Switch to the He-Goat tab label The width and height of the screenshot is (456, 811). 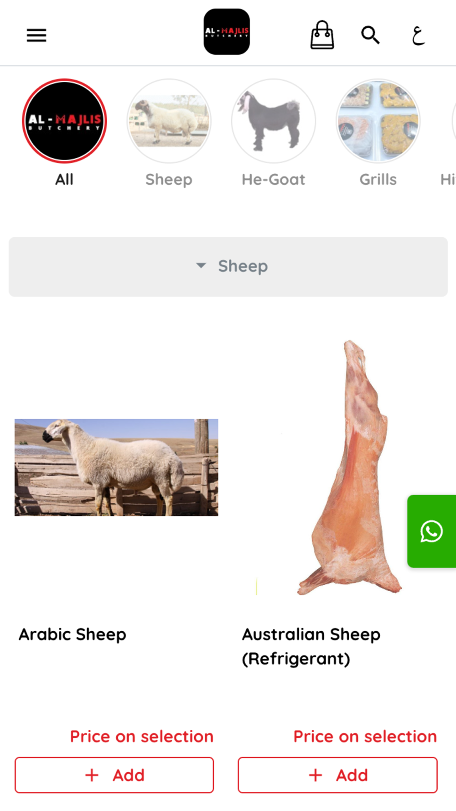(274, 180)
